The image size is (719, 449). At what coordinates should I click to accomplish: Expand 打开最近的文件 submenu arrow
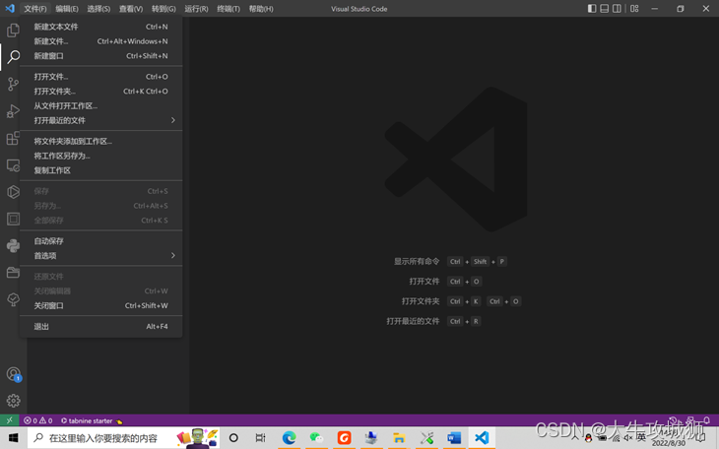pyautogui.click(x=173, y=120)
